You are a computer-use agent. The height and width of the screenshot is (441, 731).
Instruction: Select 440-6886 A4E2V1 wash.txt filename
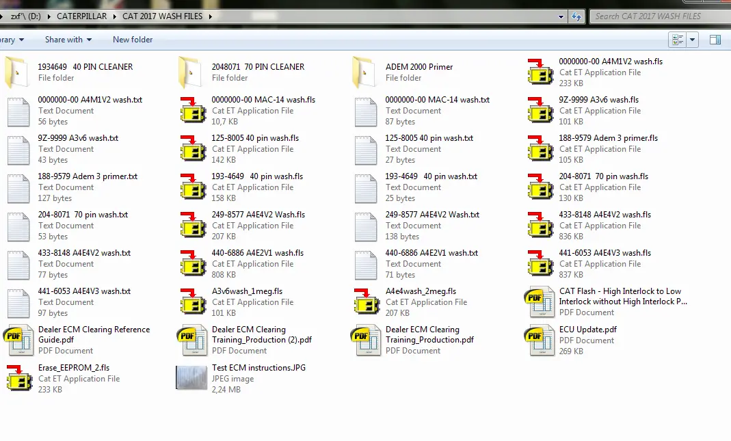[x=431, y=253]
